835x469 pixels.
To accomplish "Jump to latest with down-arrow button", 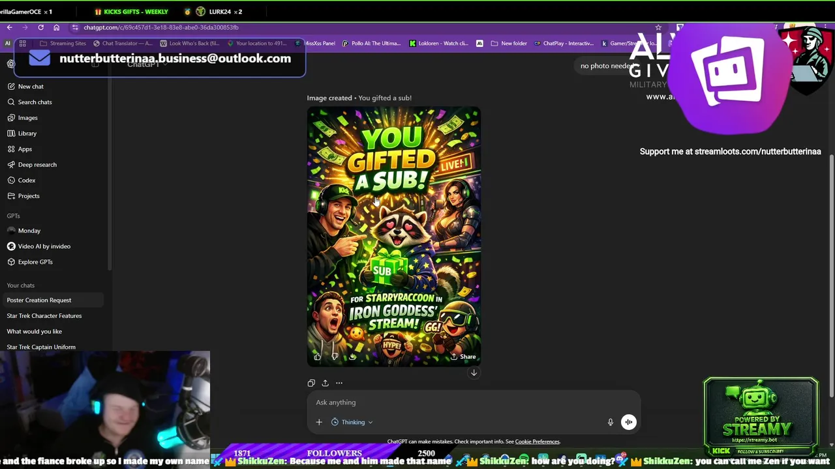I will coord(474,373).
